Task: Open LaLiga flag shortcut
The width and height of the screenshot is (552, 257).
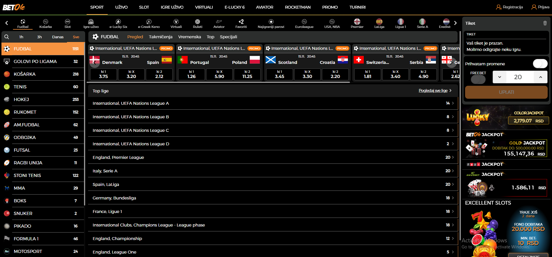Action: tap(379, 22)
